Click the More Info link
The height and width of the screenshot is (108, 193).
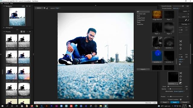click(x=148, y=103)
